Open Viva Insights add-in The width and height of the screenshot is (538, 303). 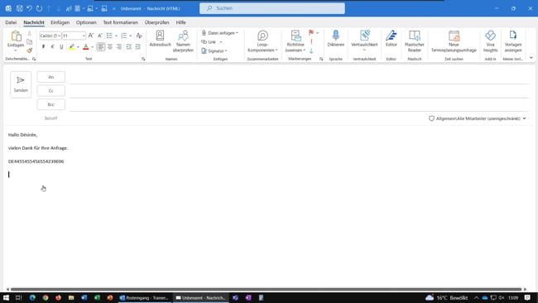490,41
